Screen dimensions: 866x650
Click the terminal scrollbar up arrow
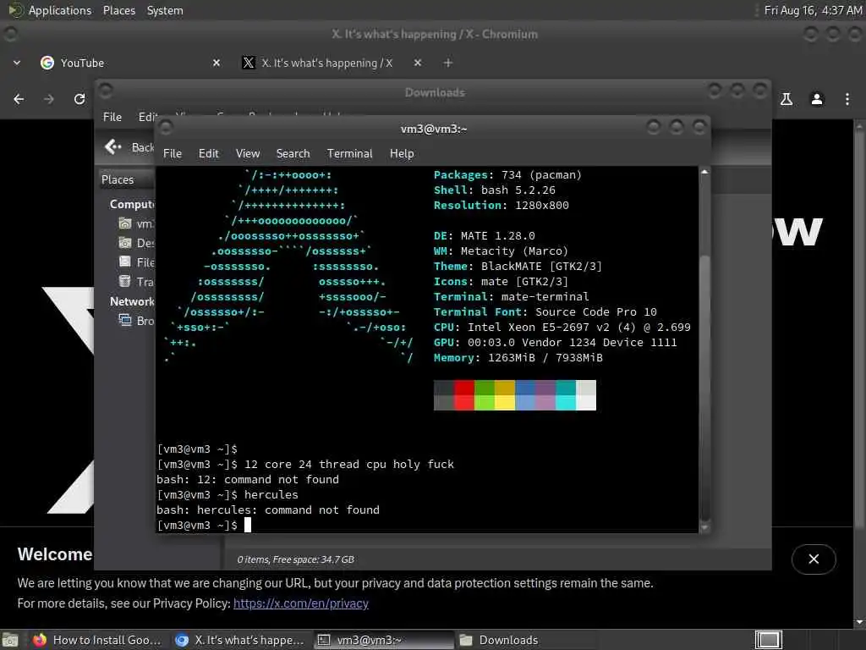704,173
